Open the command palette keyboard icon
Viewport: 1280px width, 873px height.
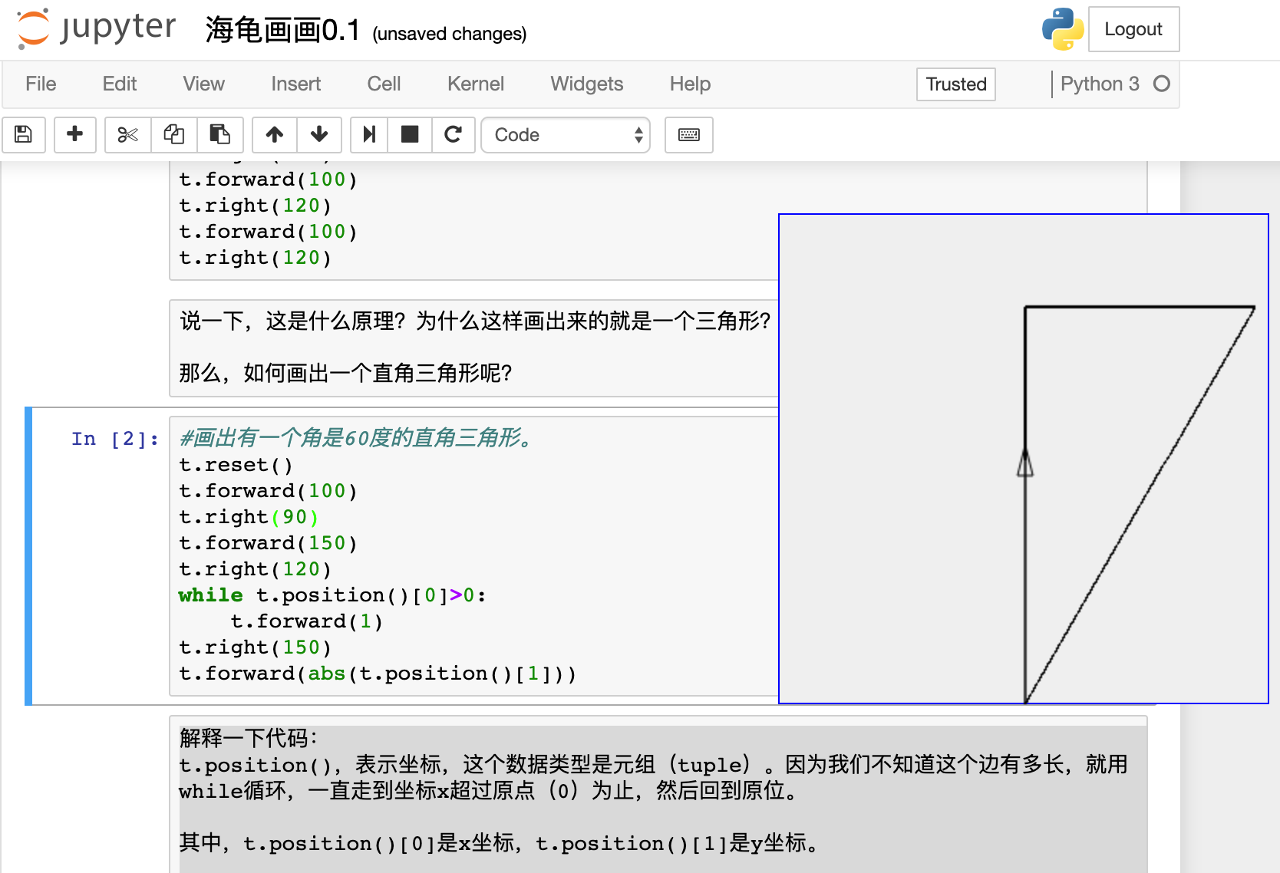[x=689, y=135]
